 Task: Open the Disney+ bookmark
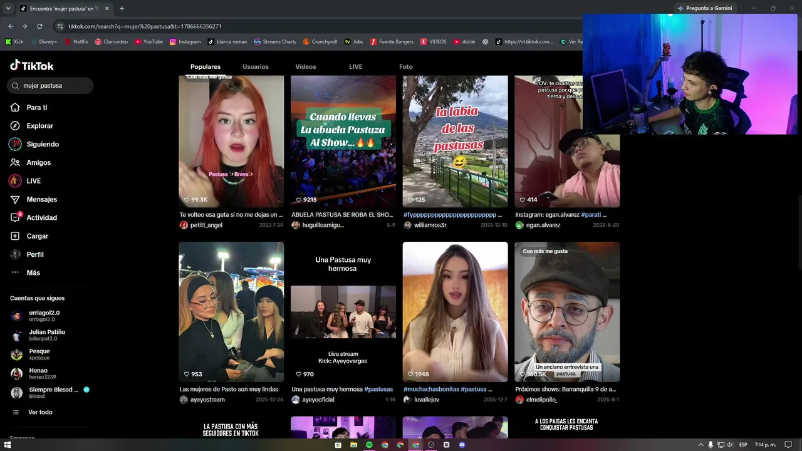43,42
